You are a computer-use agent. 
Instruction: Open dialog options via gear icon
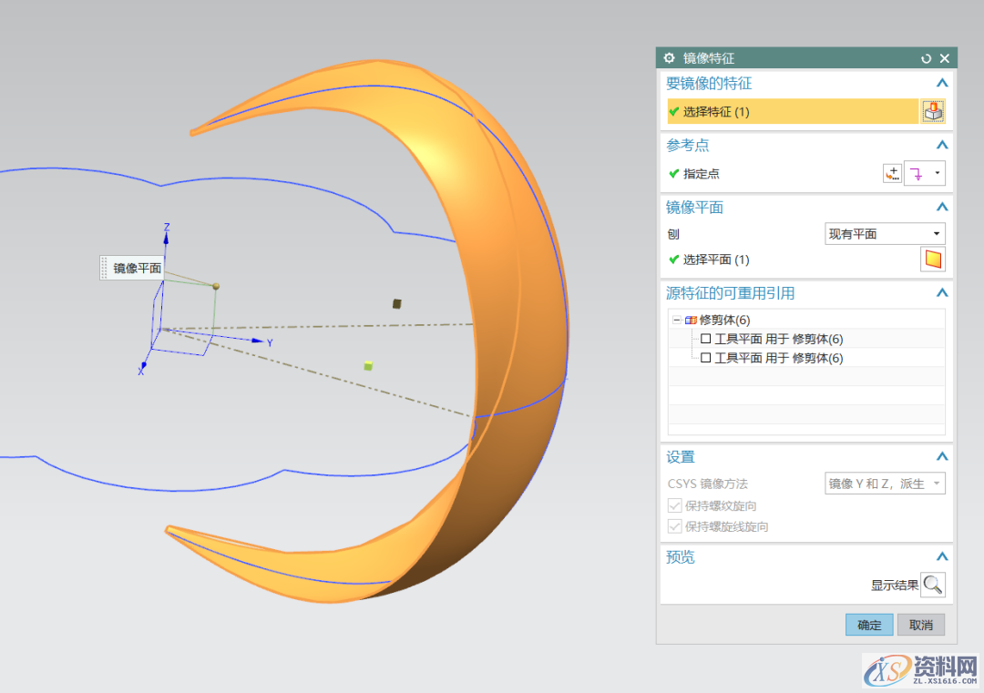670,58
